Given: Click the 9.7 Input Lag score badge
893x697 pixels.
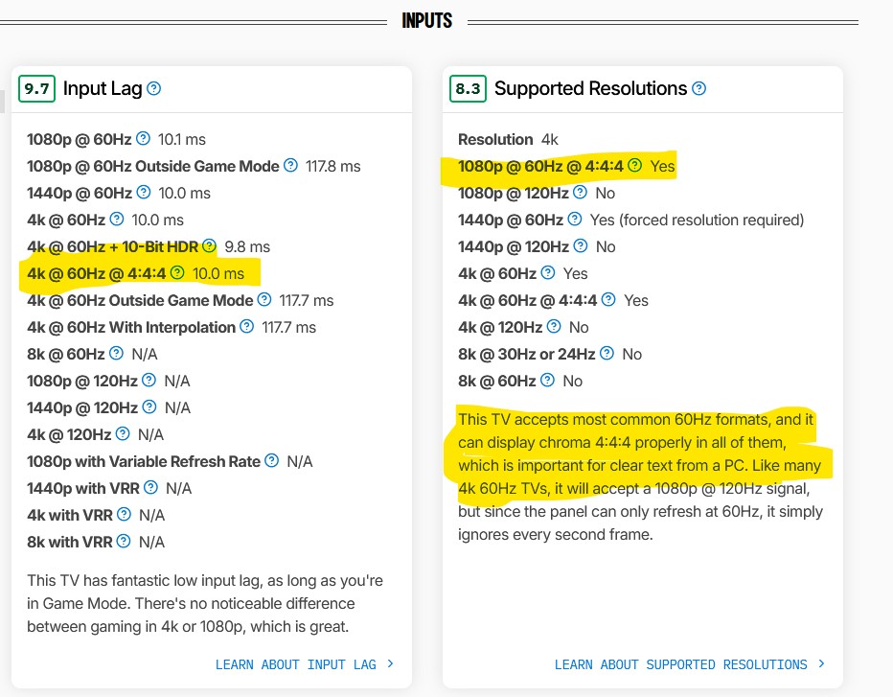Looking at the screenshot, I should [x=37, y=88].
